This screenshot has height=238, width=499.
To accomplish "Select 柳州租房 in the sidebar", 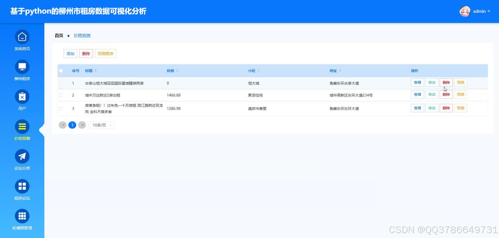I will pyautogui.click(x=22, y=70).
